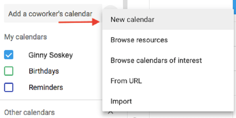Click the Add a coworker's calendar field

pos(53,13)
